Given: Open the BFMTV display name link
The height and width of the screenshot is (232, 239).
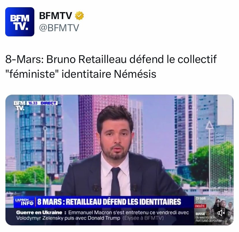Looking at the screenshot, I should tap(55, 15).
